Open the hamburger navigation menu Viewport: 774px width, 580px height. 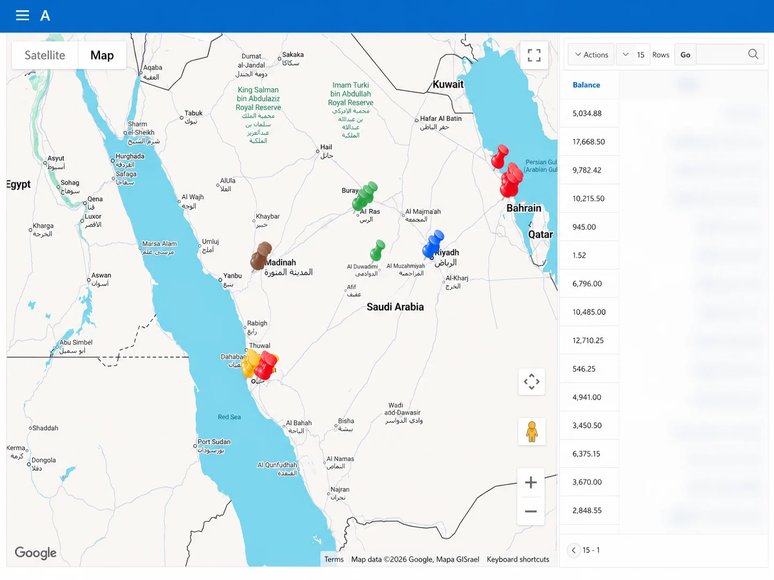tap(22, 15)
